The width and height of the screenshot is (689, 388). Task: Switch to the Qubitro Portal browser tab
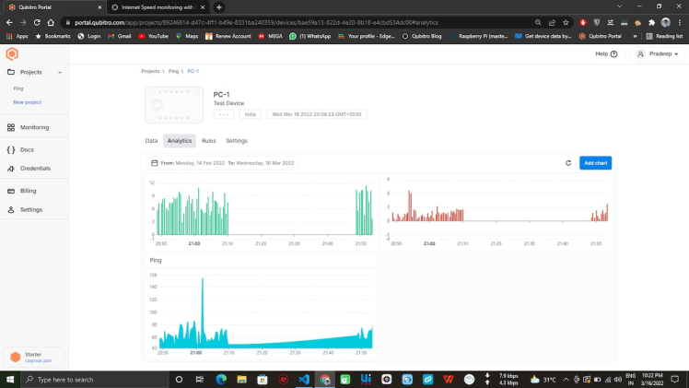click(x=51, y=7)
